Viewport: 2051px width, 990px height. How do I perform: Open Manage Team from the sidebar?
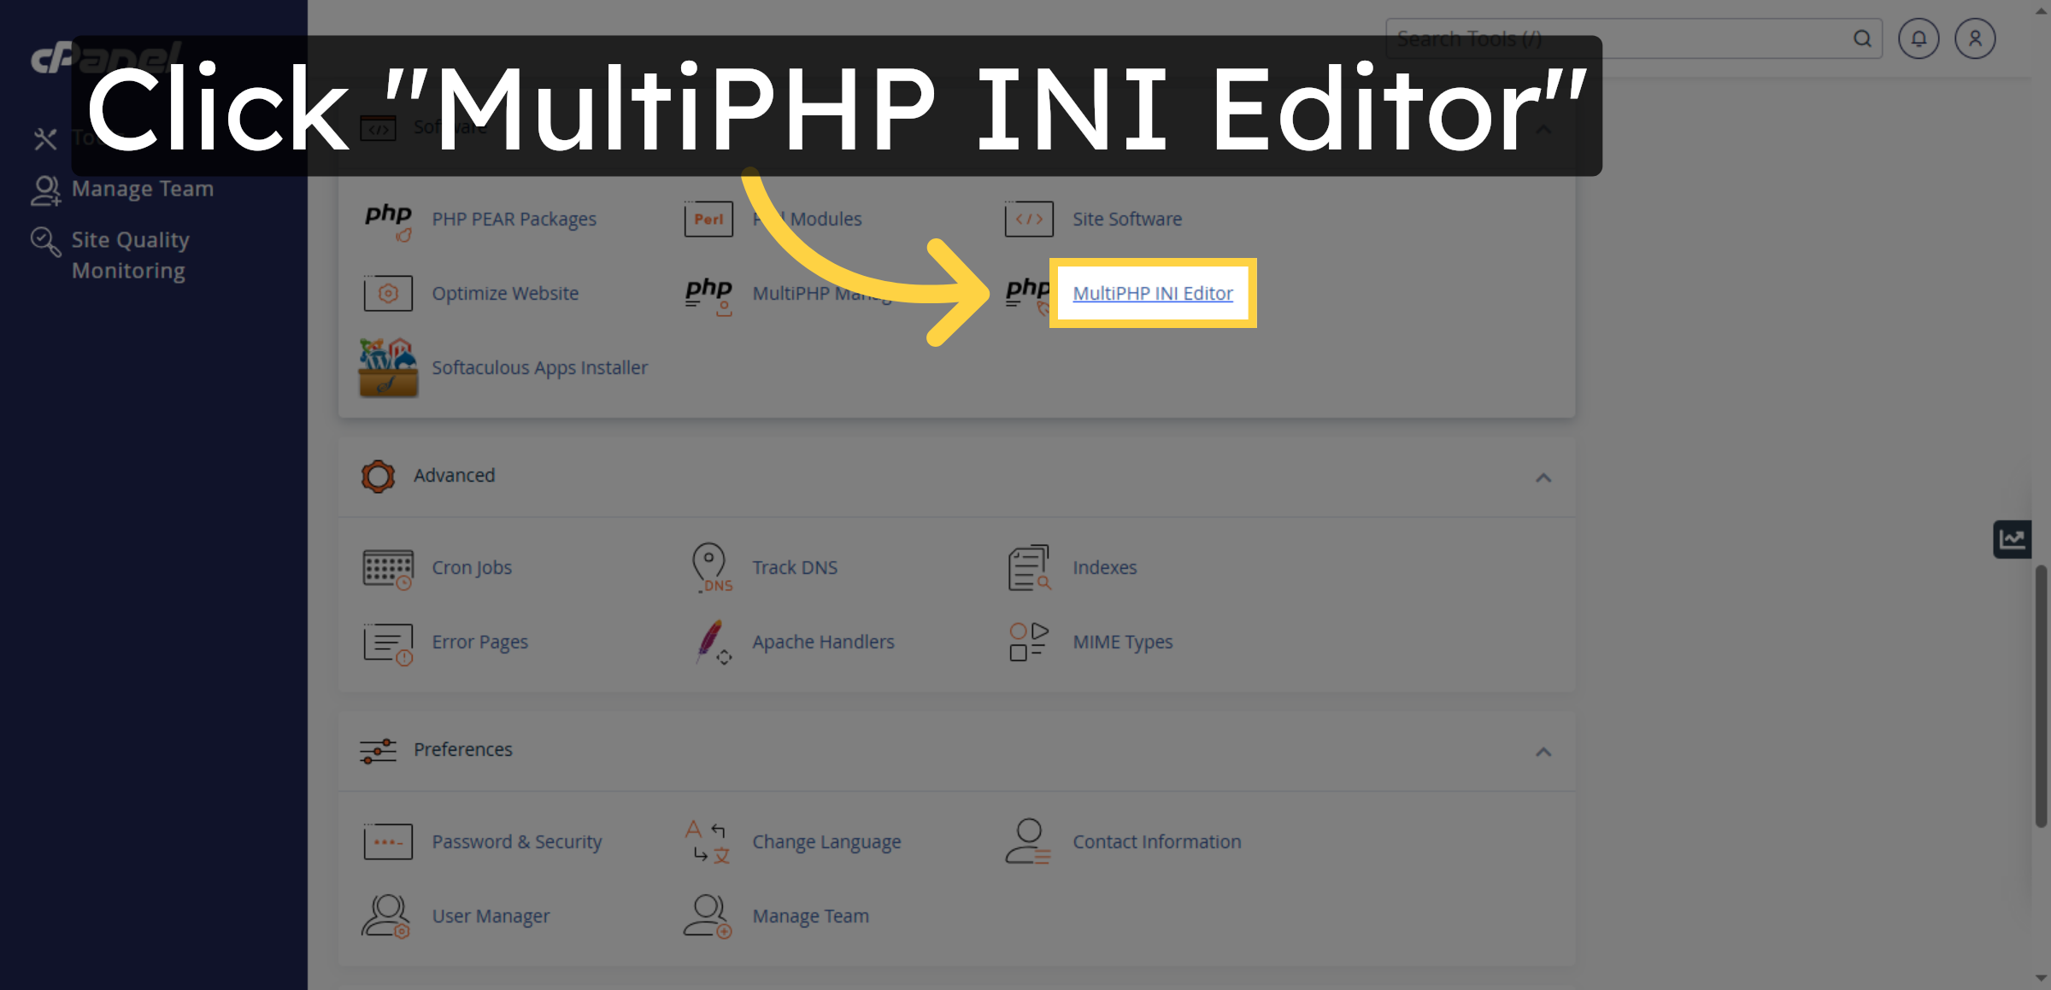143,188
